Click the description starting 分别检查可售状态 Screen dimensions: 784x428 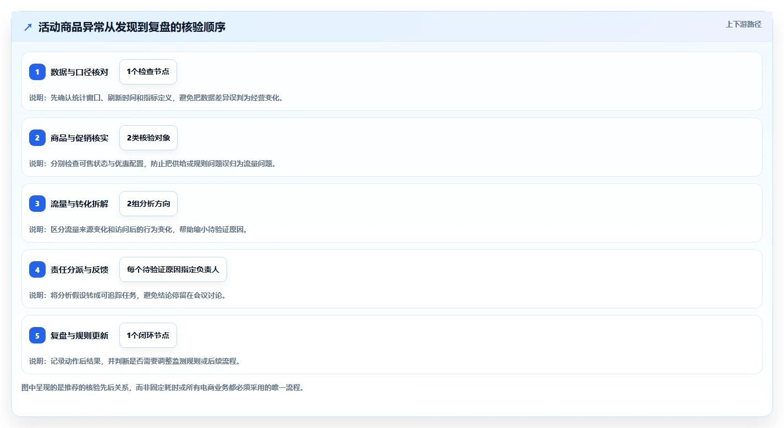tap(152, 164)
